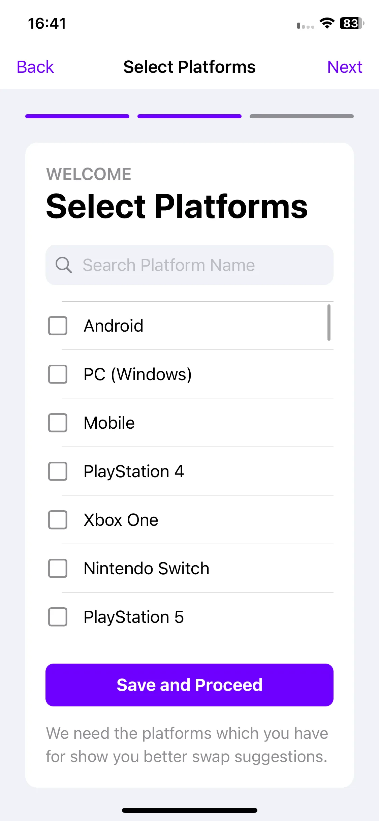
Task: Focus the Search Platform Name field
Action: (x=189, y=265)
